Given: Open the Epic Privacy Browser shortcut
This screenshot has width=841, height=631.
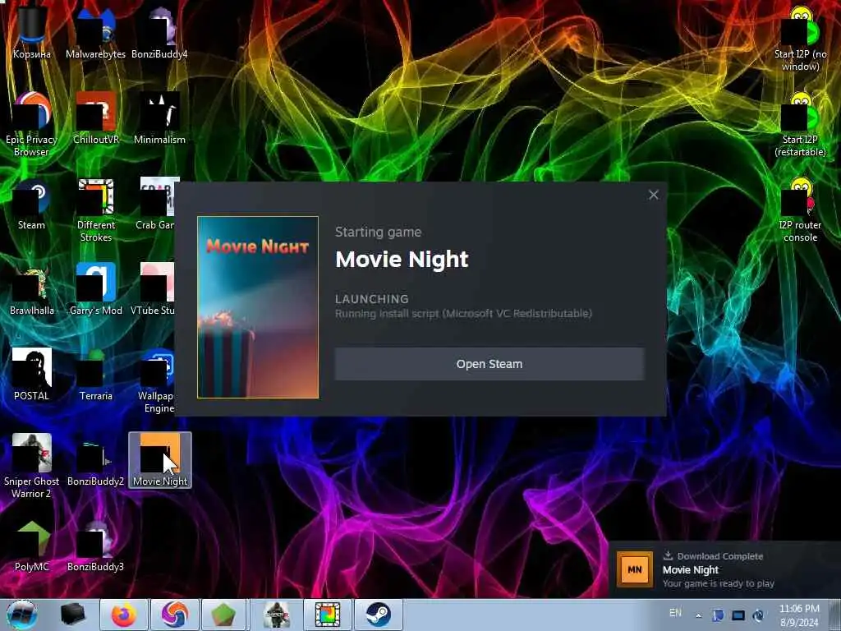Looking at the screenshot, I should pyautogui.click(x=32, y=124).
